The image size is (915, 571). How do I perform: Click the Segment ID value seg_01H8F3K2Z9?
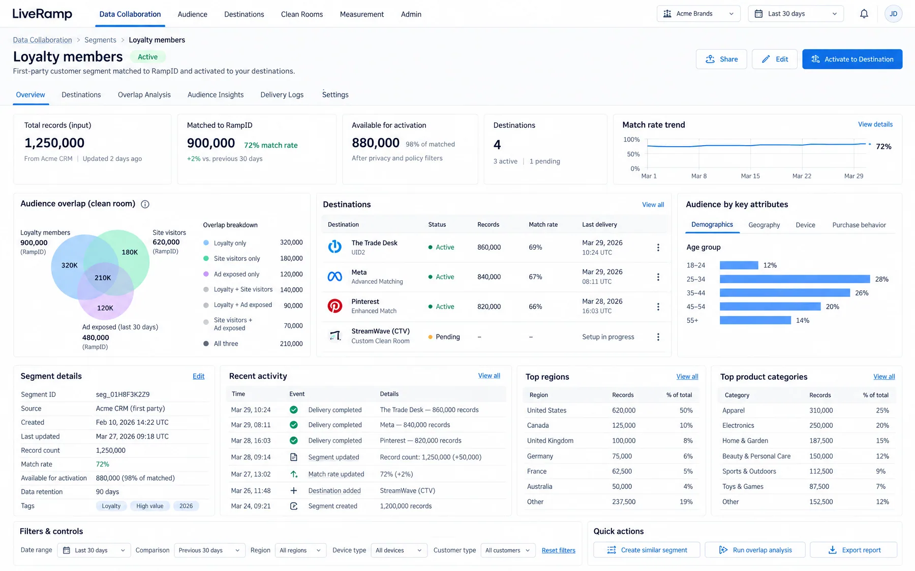point(123,394)
